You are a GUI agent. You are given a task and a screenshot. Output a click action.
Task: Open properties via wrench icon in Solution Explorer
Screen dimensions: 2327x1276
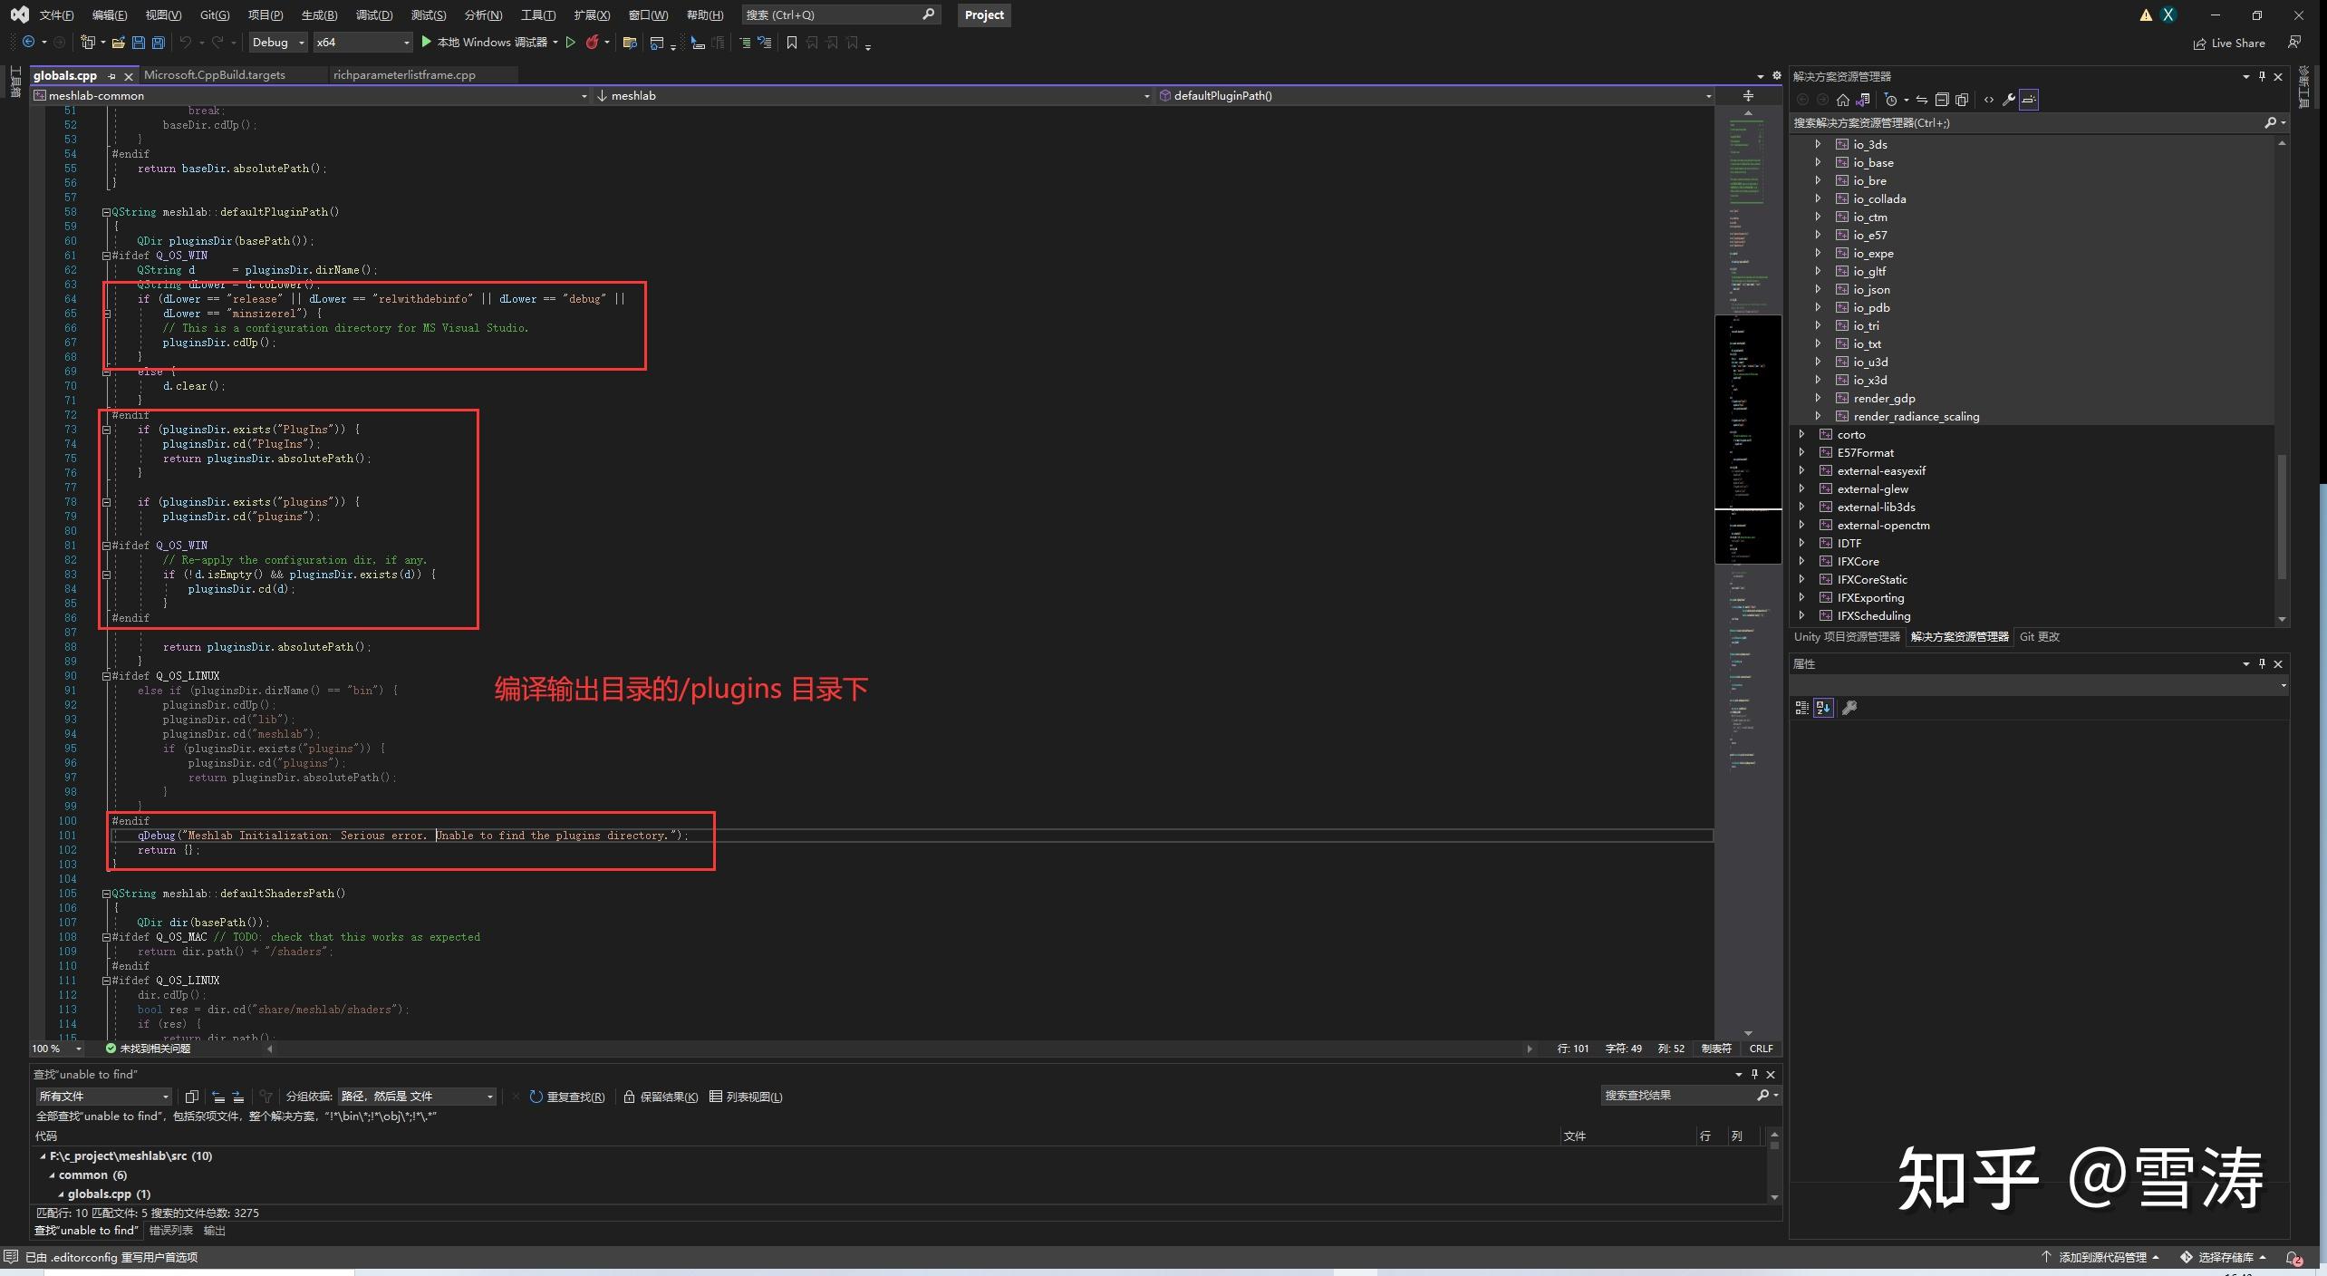tap(2008, 100)
